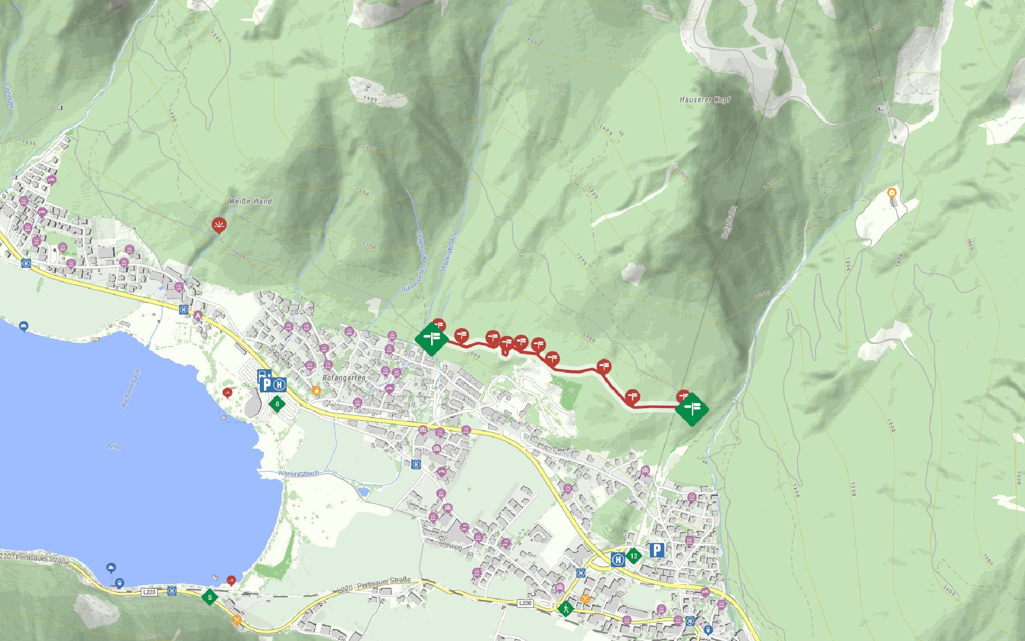Select the green diamond marker numbered 5
Viewport: 1025px width, 641px height.
(209, 597)
